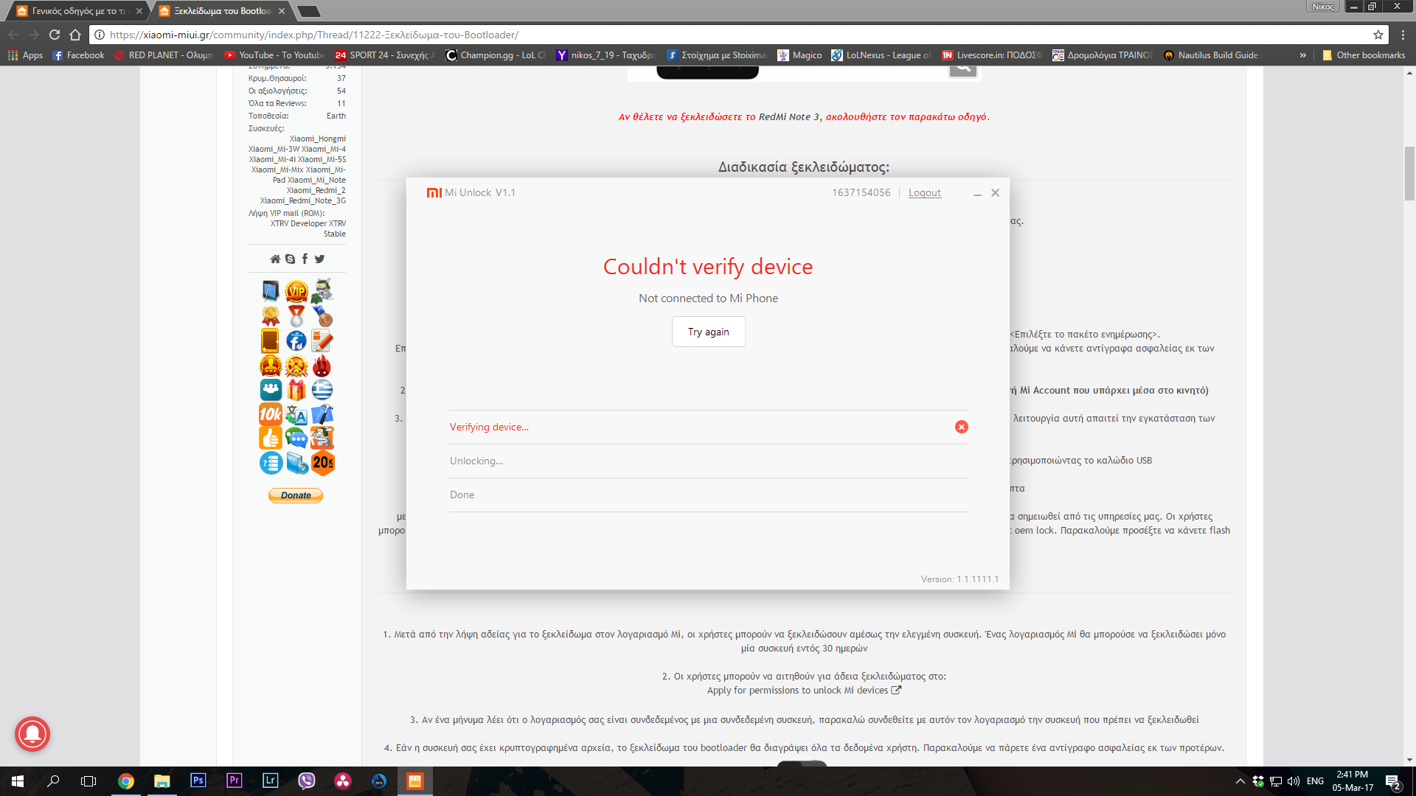Viewport: 1416px width, 796px height.
Task: Open the Other bookmarks folder
Action: pyautogui.click(x=1363, y=55)
